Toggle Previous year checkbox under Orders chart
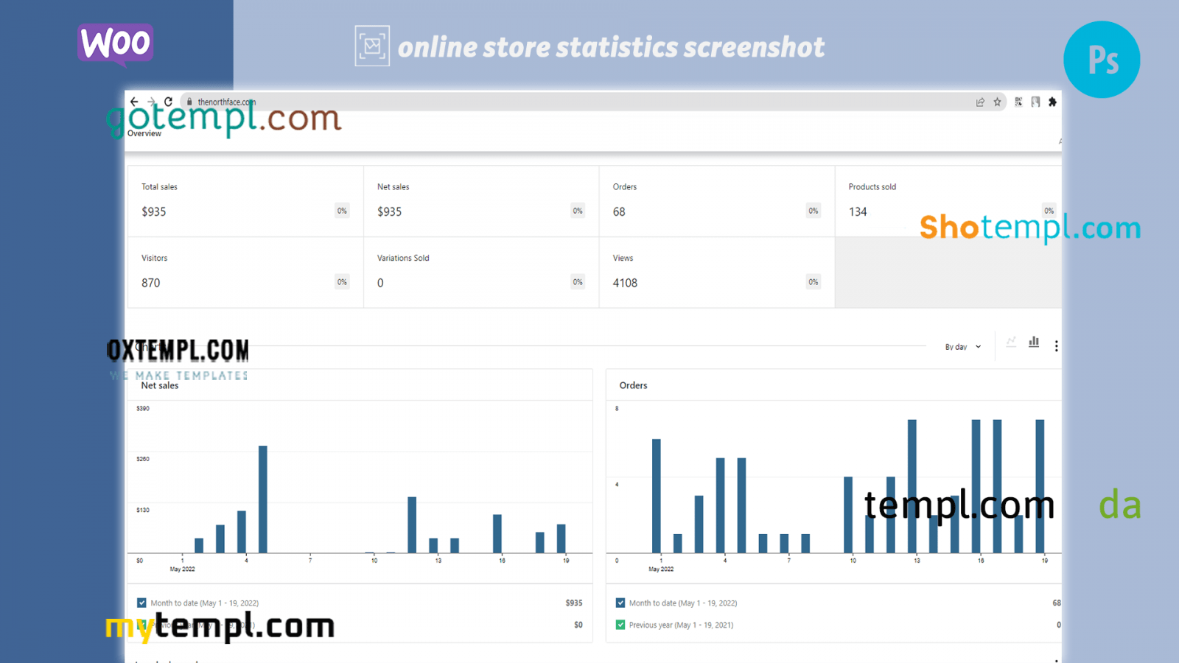1179x663 pixels. [x=620, y=625]
